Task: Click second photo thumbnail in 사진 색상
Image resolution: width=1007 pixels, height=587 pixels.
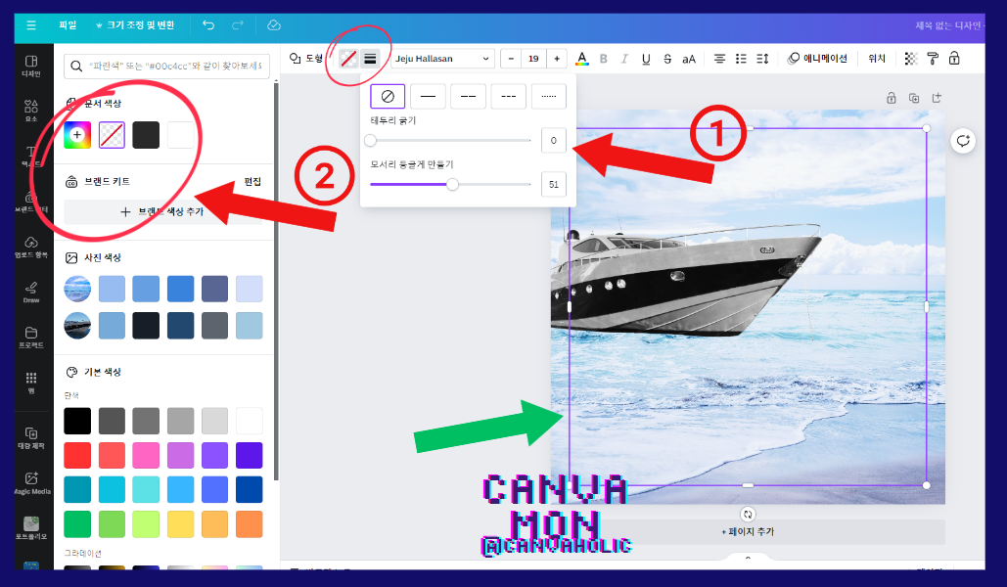Action: [x=77, y=326]
